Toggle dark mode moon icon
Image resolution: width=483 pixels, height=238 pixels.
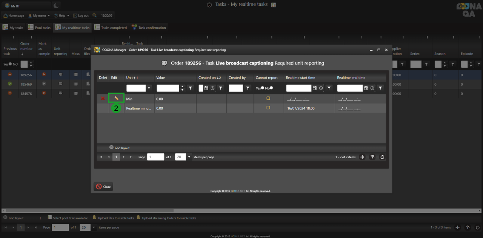click(x=56, y=5)
